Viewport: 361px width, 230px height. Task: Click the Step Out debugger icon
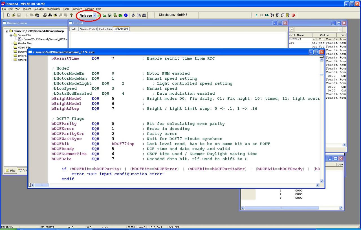(283, 15)
